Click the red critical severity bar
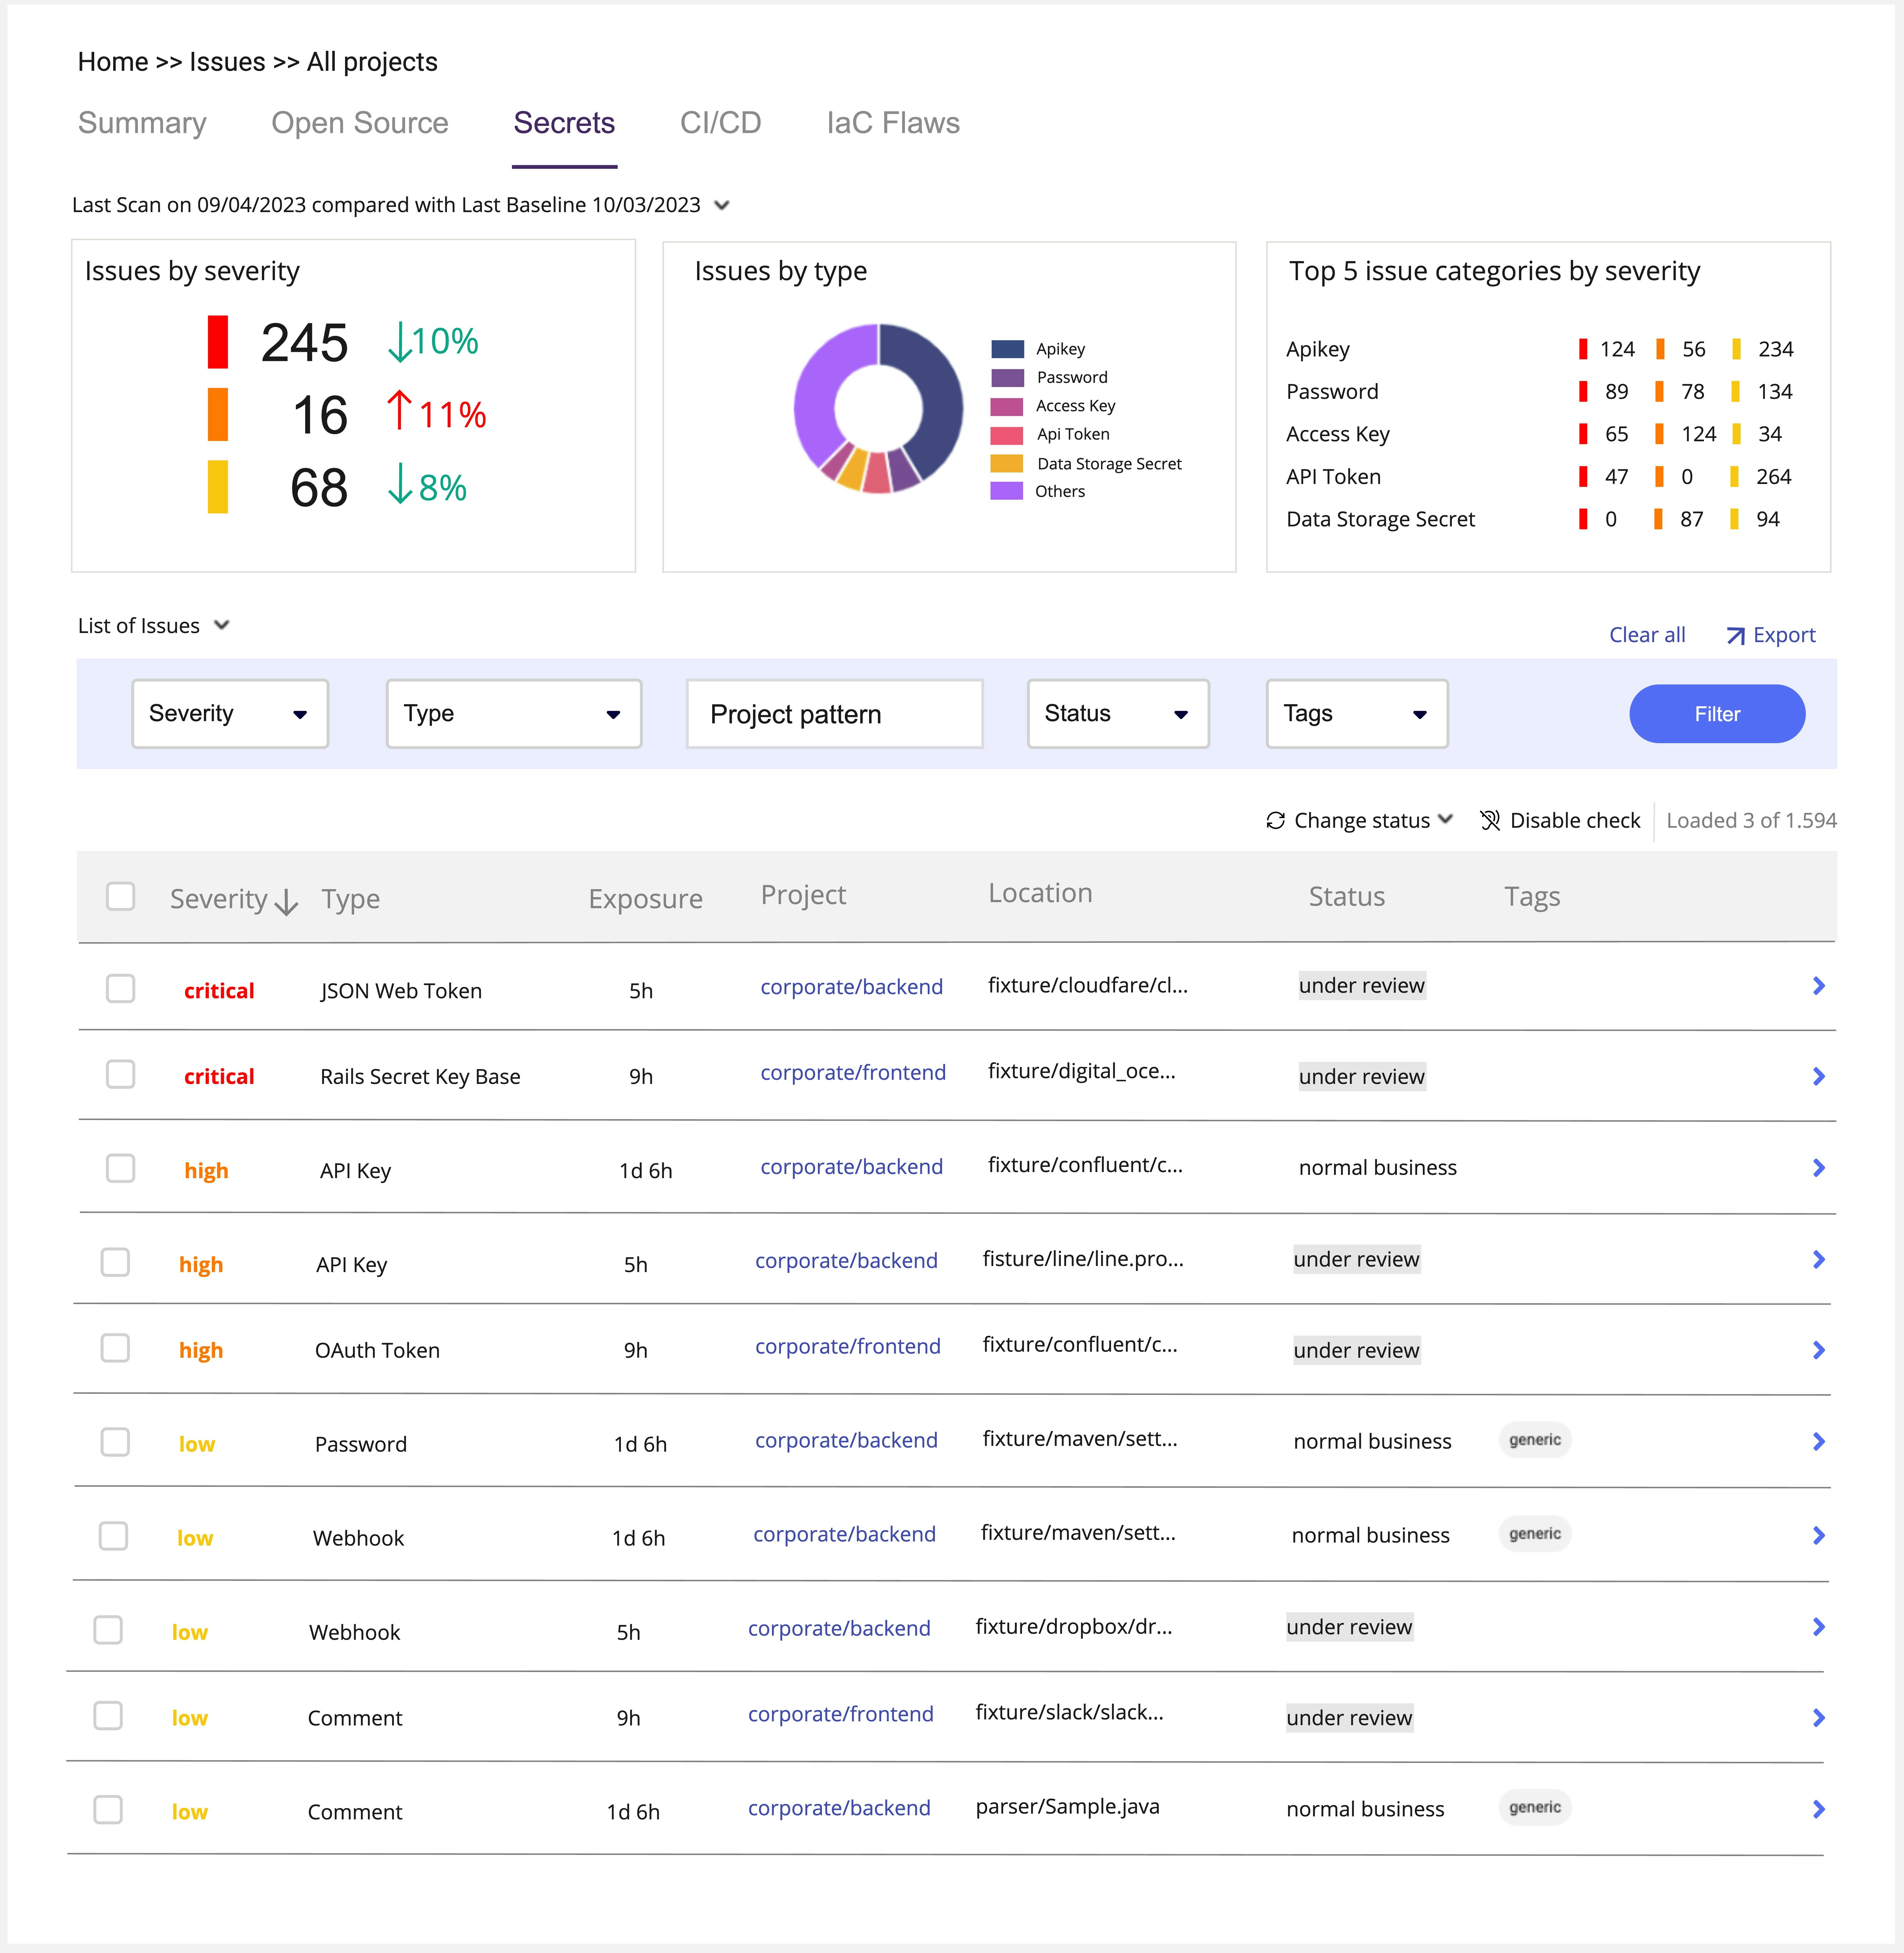Viewport: 1904px width, 1953px height. (x=218, y=342)
